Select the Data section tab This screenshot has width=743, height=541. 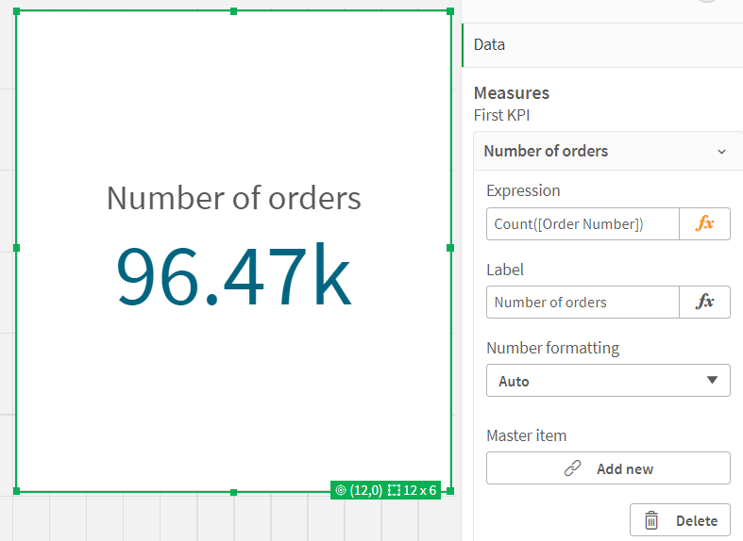click(489, 44)
